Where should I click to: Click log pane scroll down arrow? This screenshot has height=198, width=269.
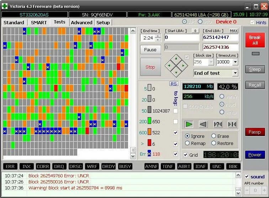238,193
